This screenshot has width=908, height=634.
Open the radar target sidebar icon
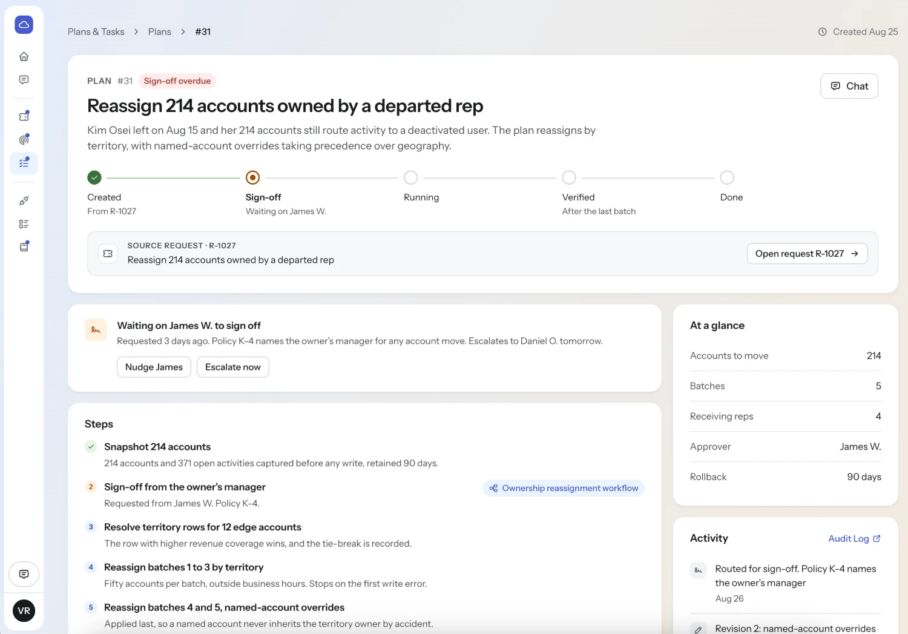click(x=24, y=140)
